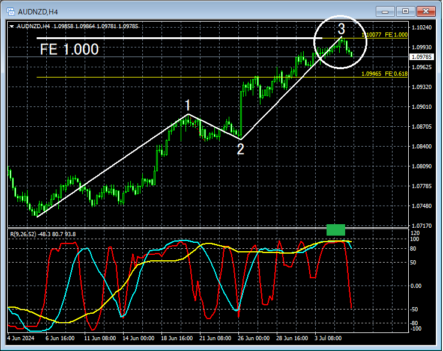Click the green rectangle marker in indicator panel
Image resolution: width=443 pixels, height=351 pixels.
coord(336,230)
